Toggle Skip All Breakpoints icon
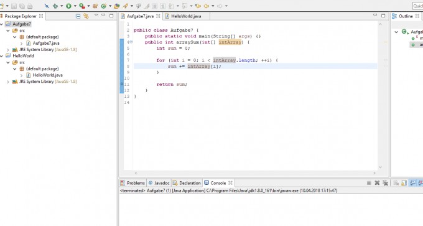423x226 pixels. 47,6
